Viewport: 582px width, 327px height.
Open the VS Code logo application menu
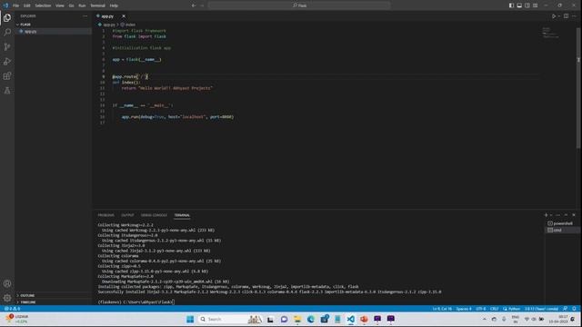[x=5, y=5]
